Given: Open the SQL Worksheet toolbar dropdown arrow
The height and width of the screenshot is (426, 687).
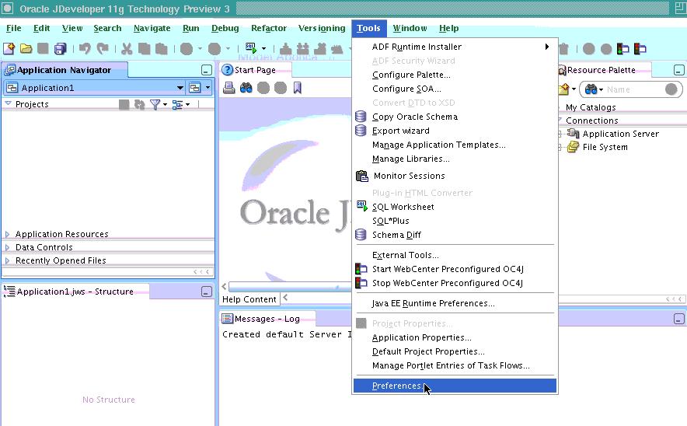Looking at the screenshot, I should click(263, 49).
